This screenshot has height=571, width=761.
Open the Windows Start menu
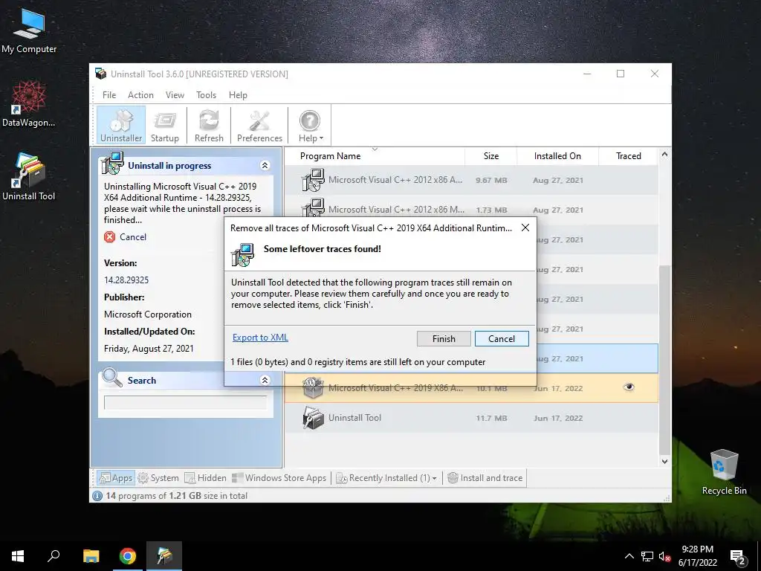pos(18,556)
